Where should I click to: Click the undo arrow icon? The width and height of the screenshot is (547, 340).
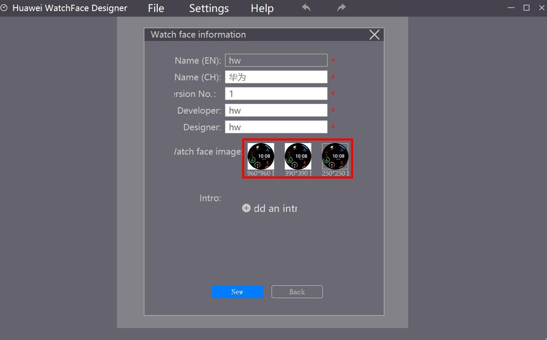pos(306,8)
